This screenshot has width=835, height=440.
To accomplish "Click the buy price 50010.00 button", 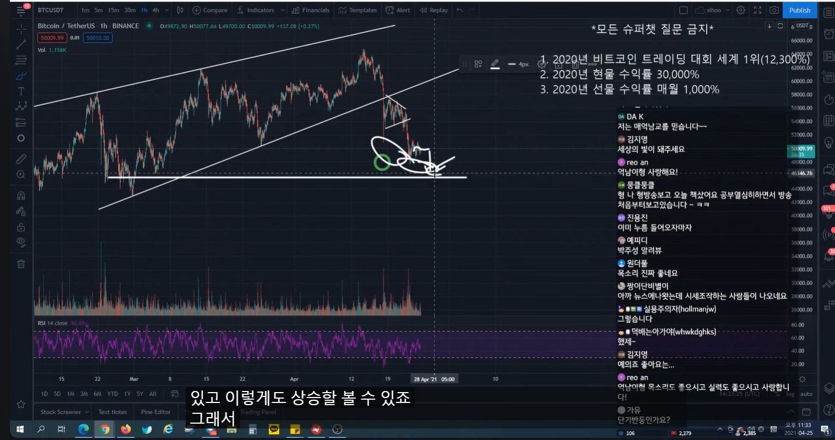I will [x=97, y=38].
